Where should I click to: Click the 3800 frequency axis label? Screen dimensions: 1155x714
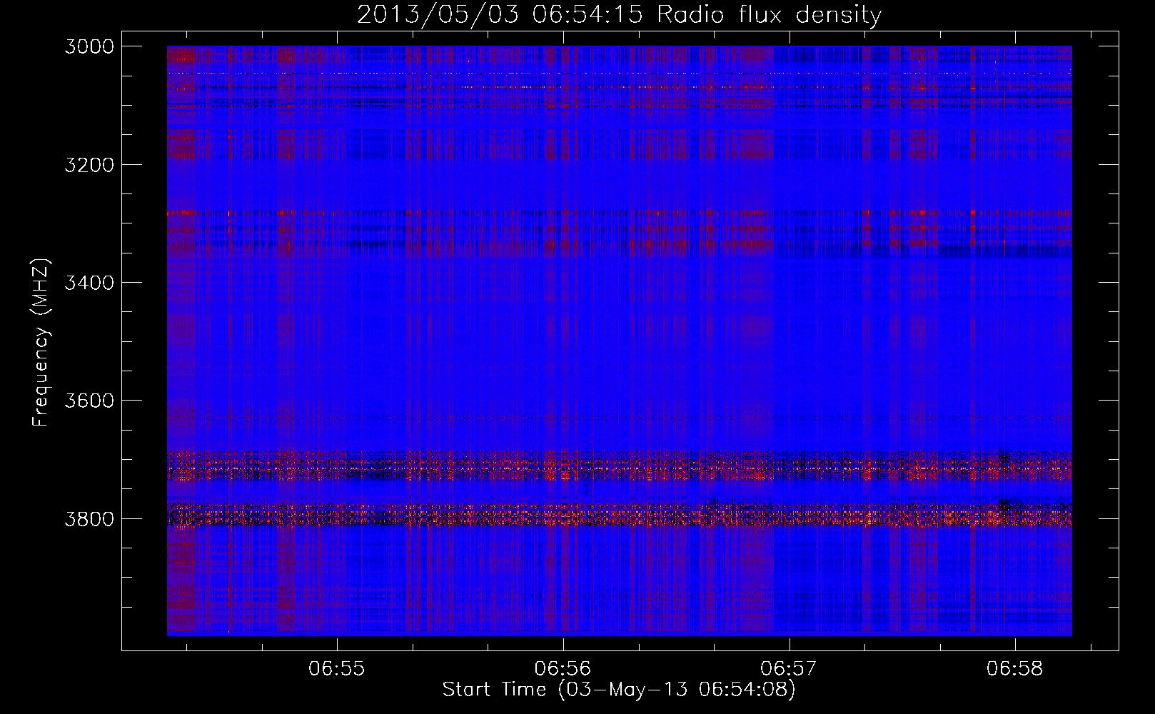(89, 518)
